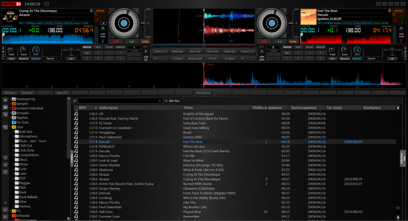
Task: Click CUE on deck 2
Action: (264, 42)
